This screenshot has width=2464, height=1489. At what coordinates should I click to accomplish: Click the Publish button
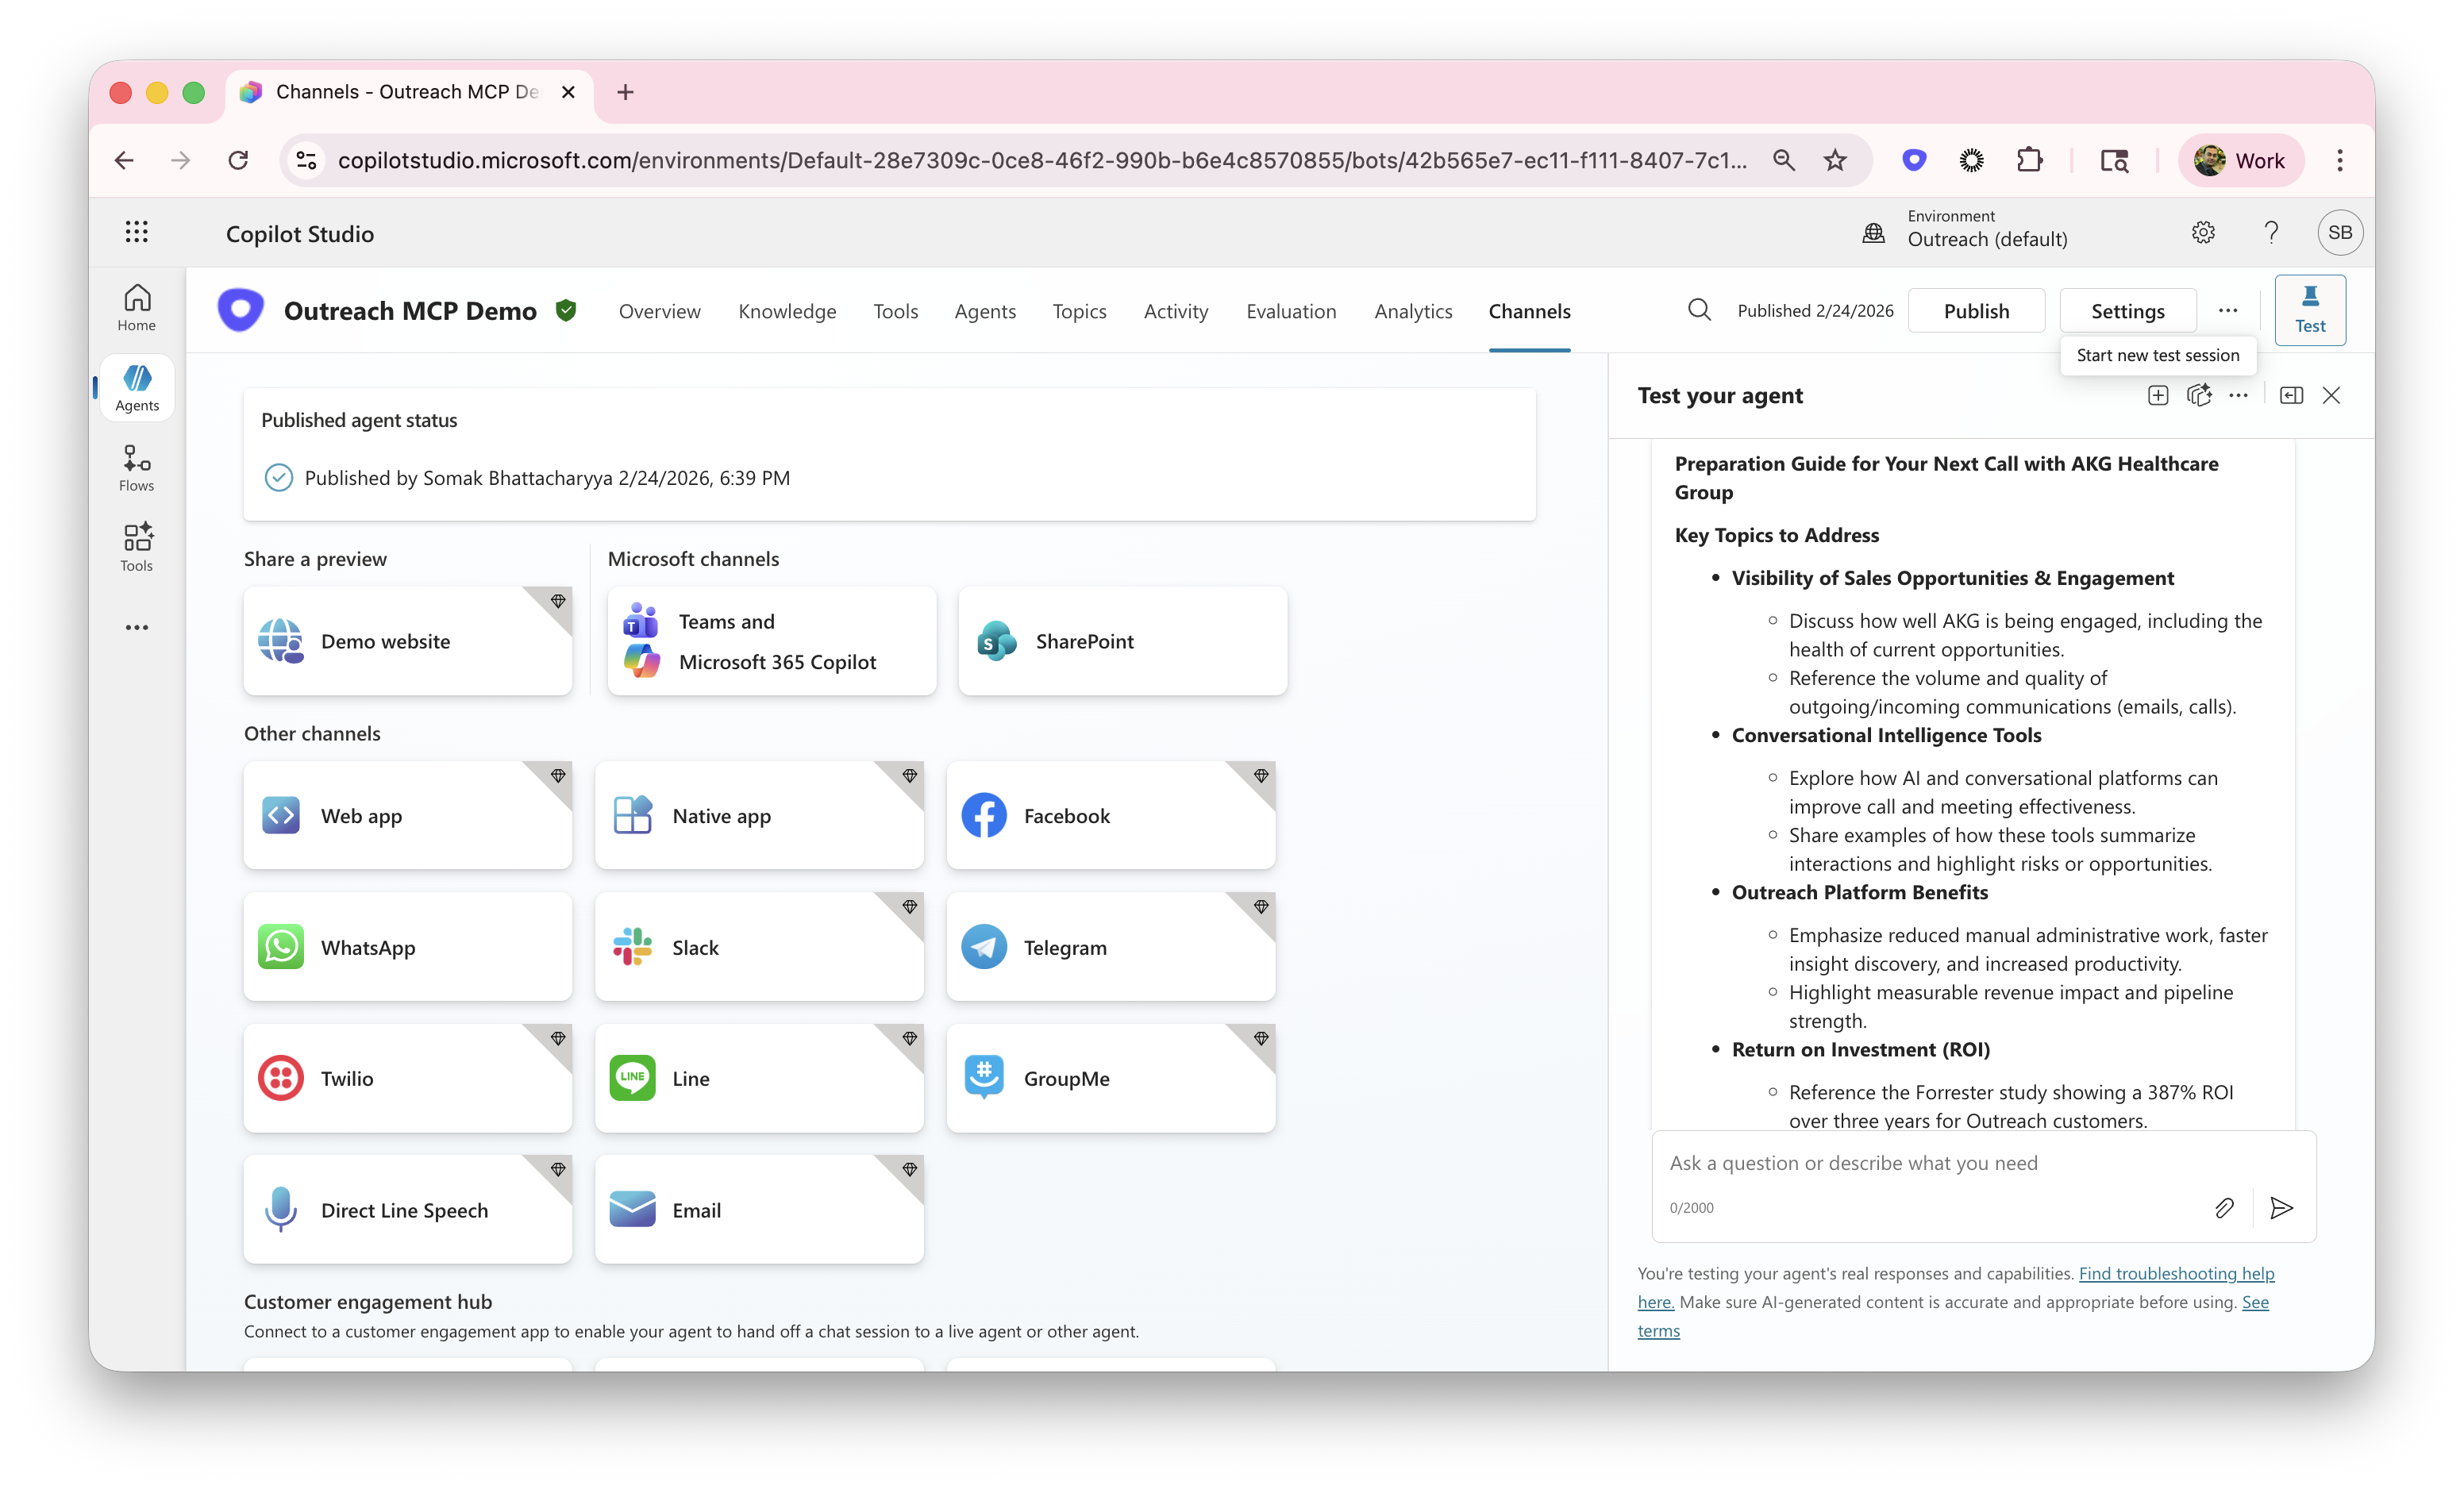1976,311
